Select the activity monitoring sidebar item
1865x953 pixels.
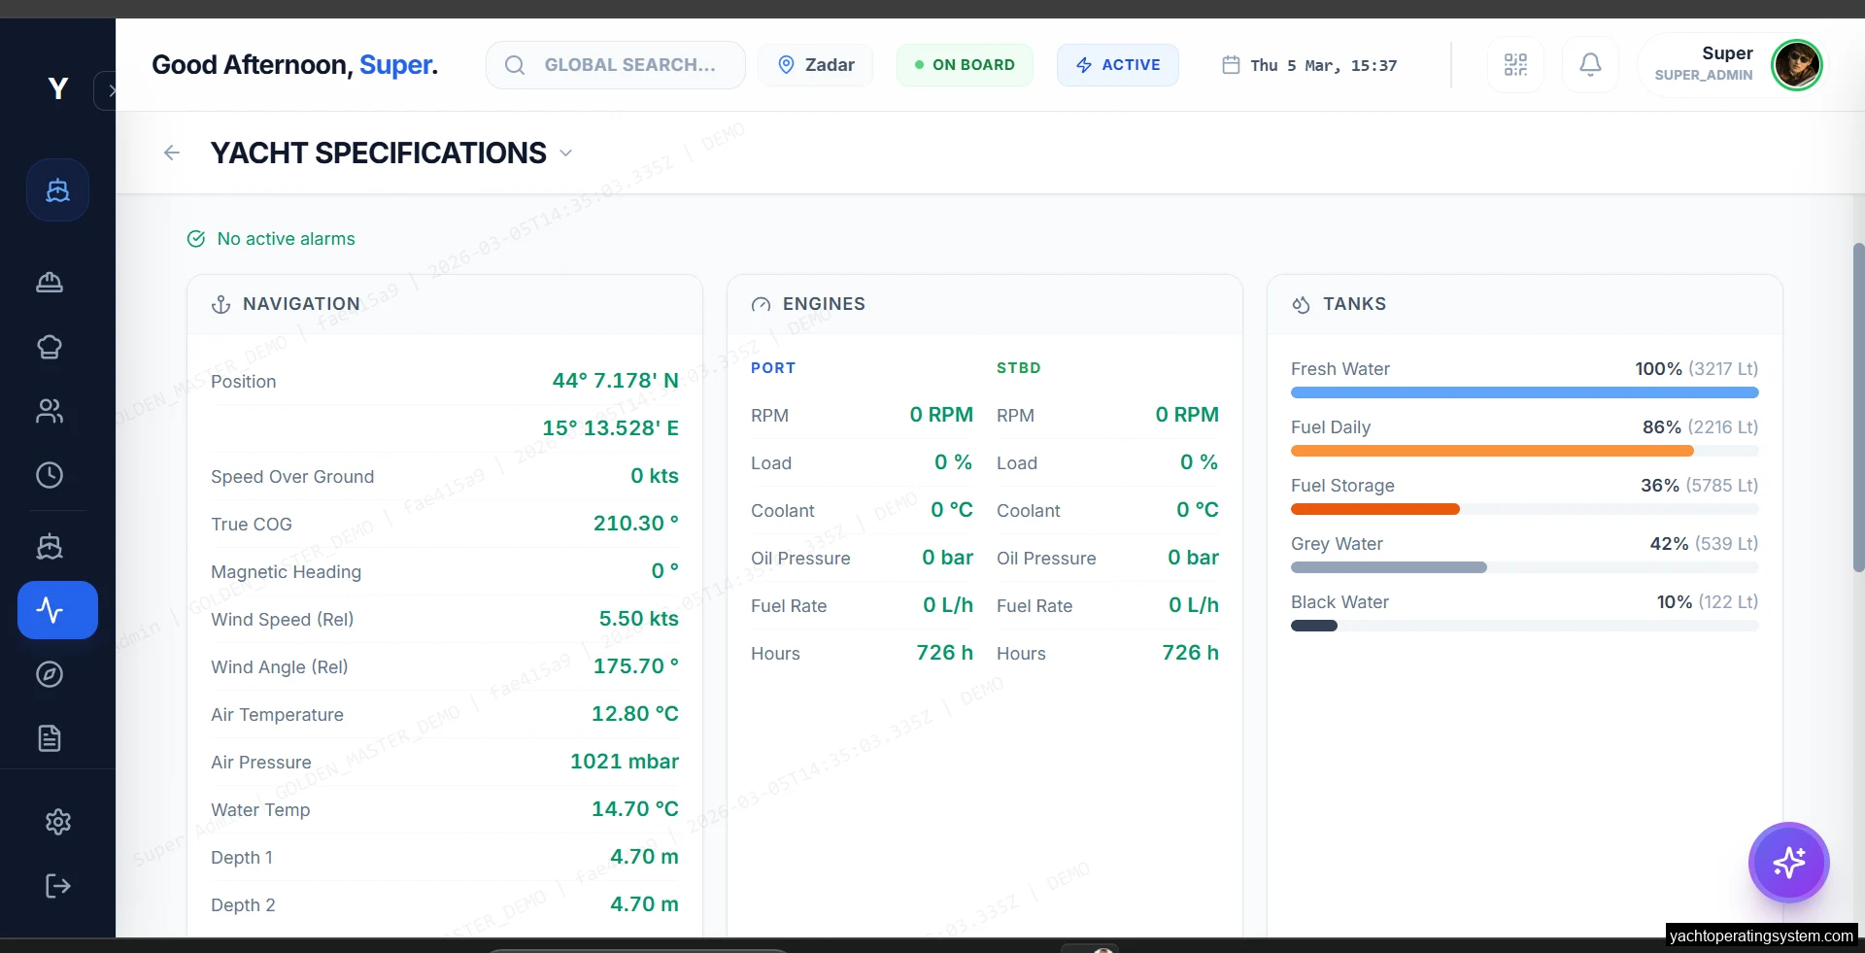tap(57, 610)
